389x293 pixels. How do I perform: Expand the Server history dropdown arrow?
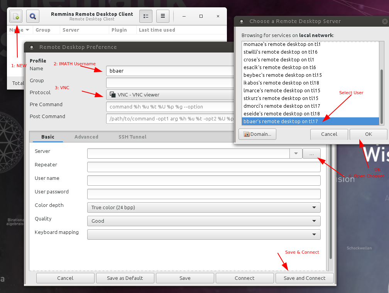296,154
